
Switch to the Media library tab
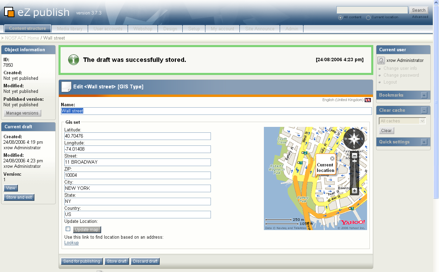(69, 29)
